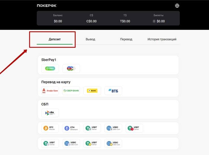Viewport: 209px width, 155px height.
Task: Click the C$ balance amount
Action: click(x=92, y=21)
